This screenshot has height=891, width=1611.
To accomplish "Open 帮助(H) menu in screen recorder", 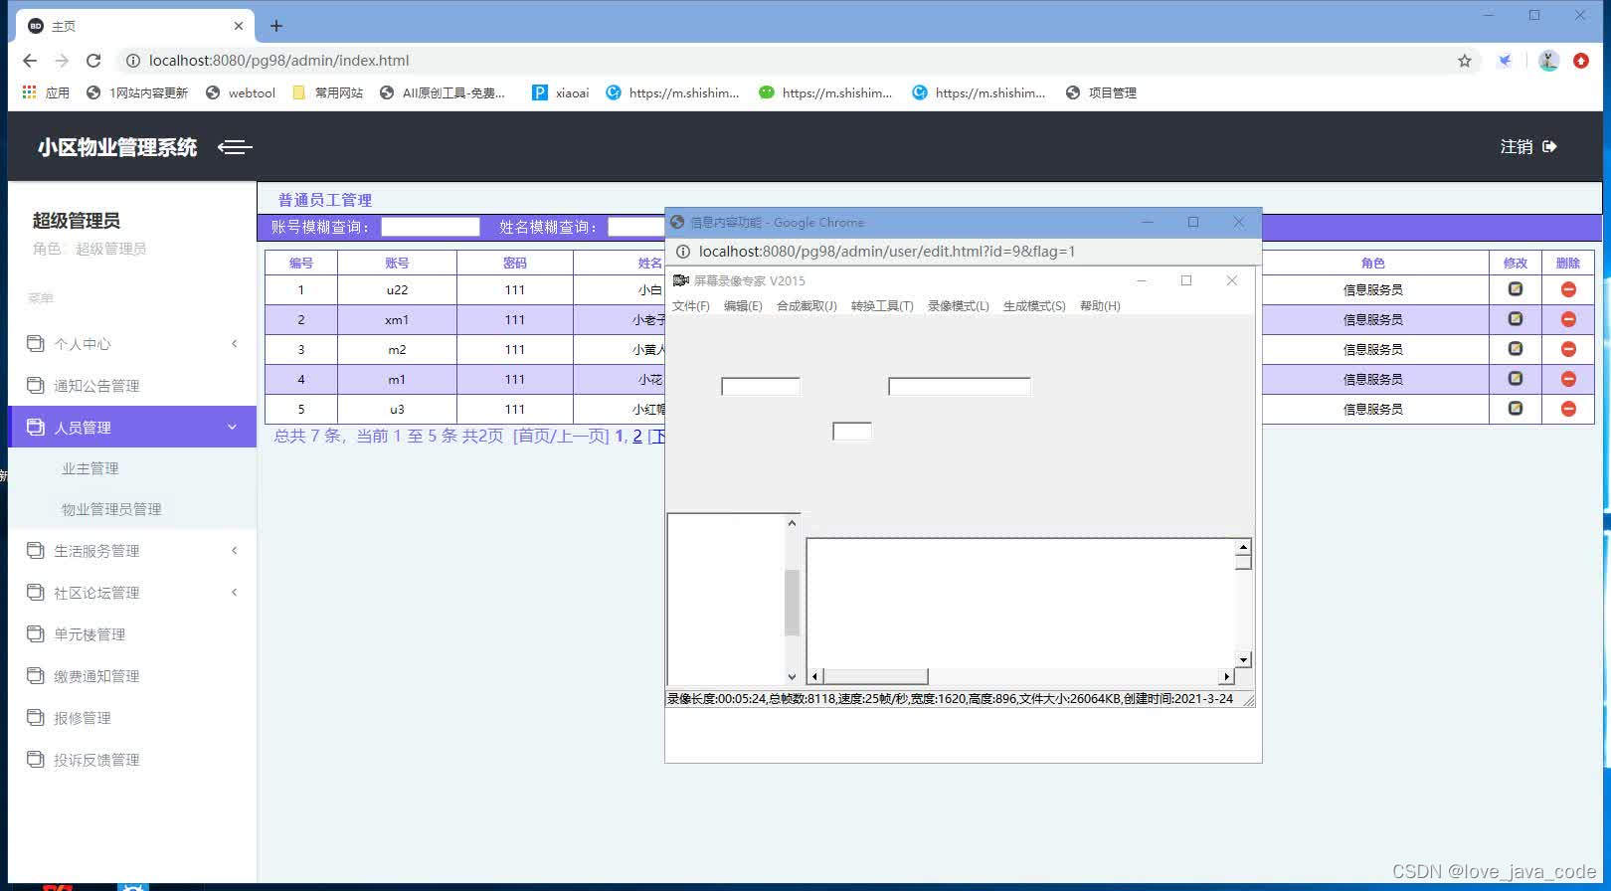I will coord(1100,306).
